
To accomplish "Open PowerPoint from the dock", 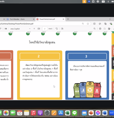I will 91,113.
